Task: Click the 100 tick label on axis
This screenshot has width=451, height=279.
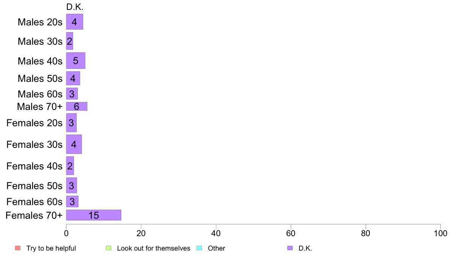Action: pyautogui.click(x=440, y=233)
